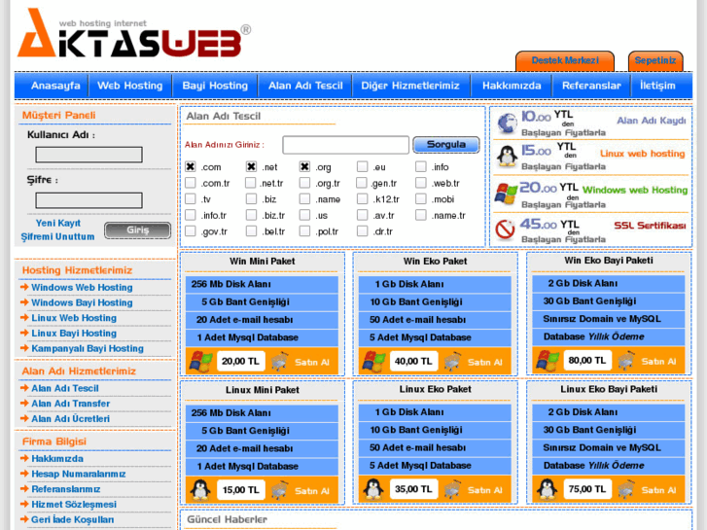Image resolution: width=707 pixels, height=530 pixels.
Task: Click cart icon in Linux Eko Paket
Action: (x=453, y=489)
